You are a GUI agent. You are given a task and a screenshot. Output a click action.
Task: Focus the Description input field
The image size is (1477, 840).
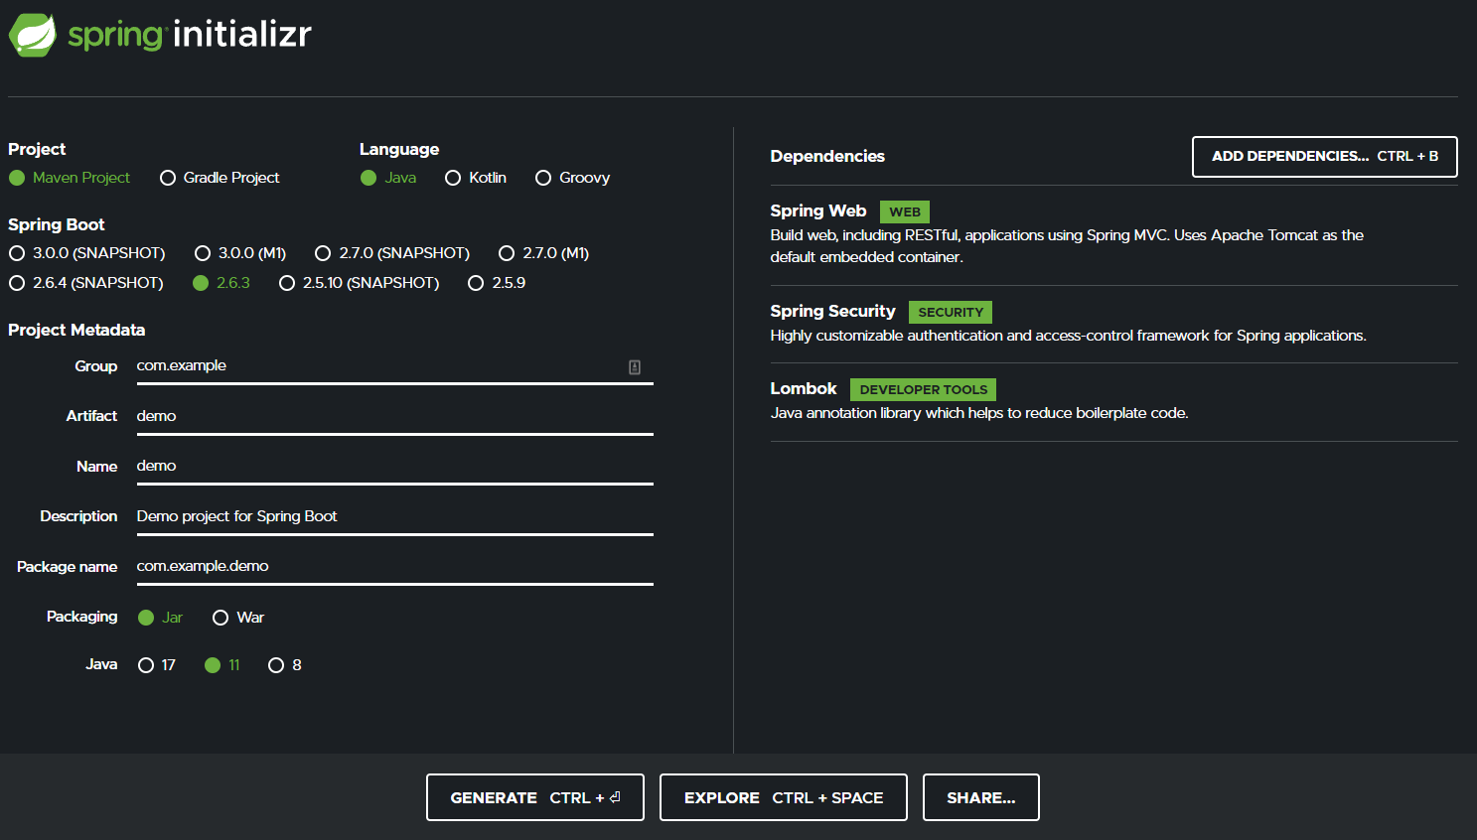pyautogui.click(x=394, y=516)
